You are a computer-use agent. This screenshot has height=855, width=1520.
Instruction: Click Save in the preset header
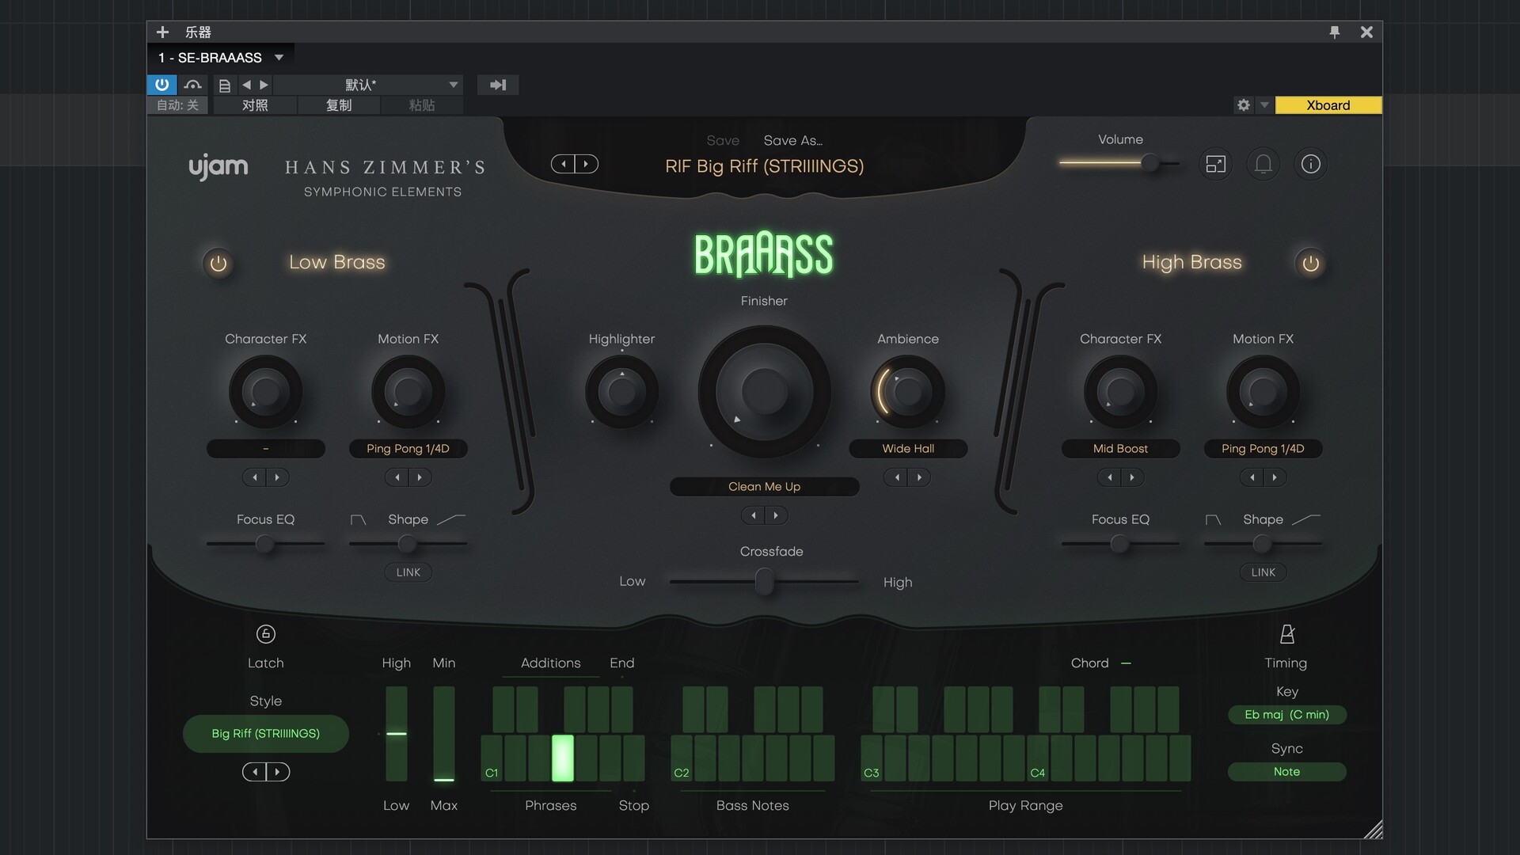click(723, 141)
